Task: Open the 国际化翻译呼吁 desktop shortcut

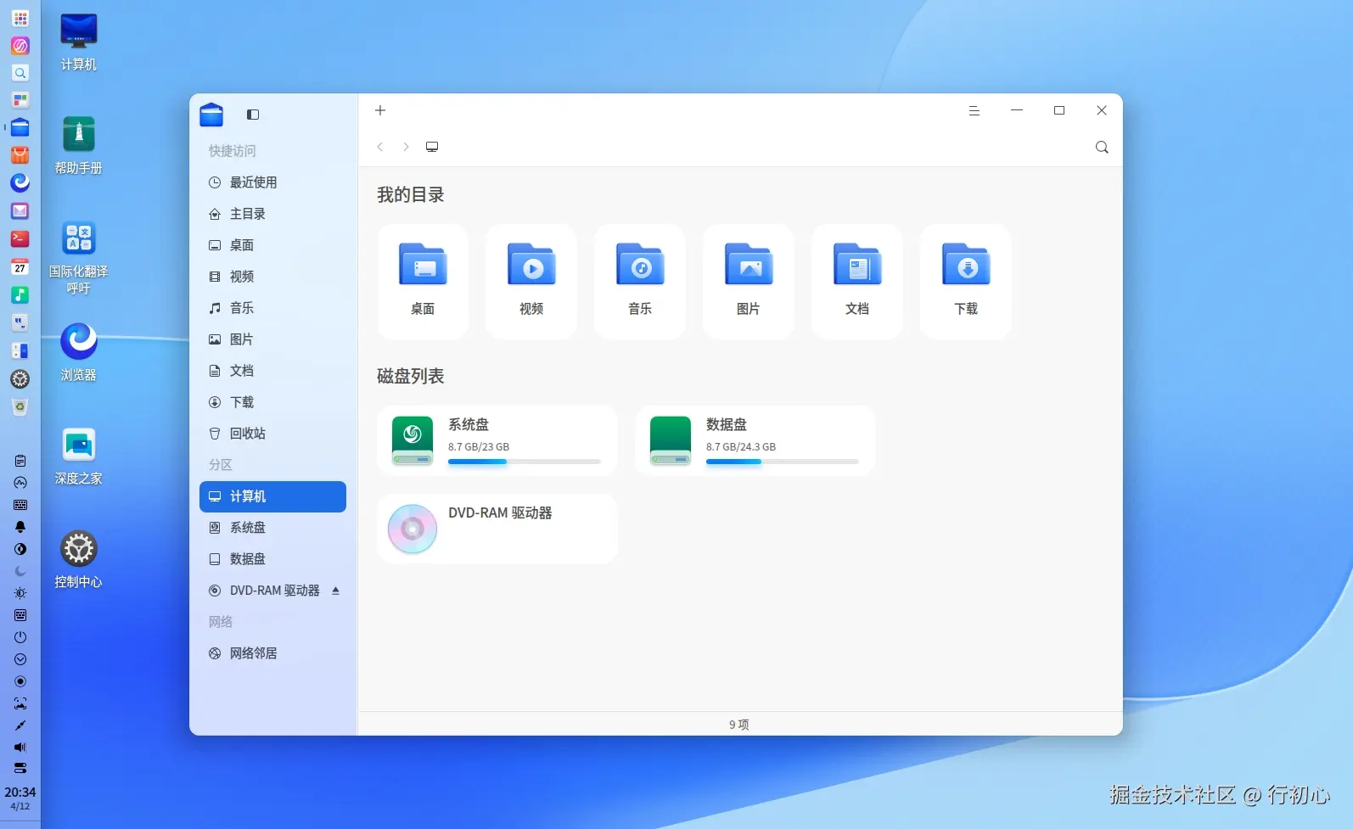Action: [79, 257]
